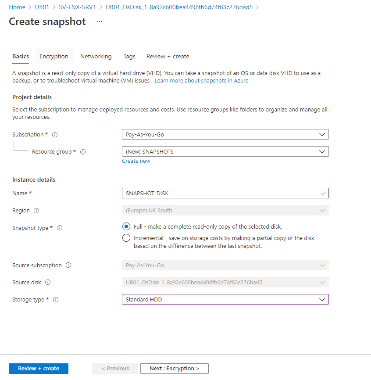This screenshot has width=371, height=380.
Task: Click the Review + create button
Action: click(x=39, y=369)
